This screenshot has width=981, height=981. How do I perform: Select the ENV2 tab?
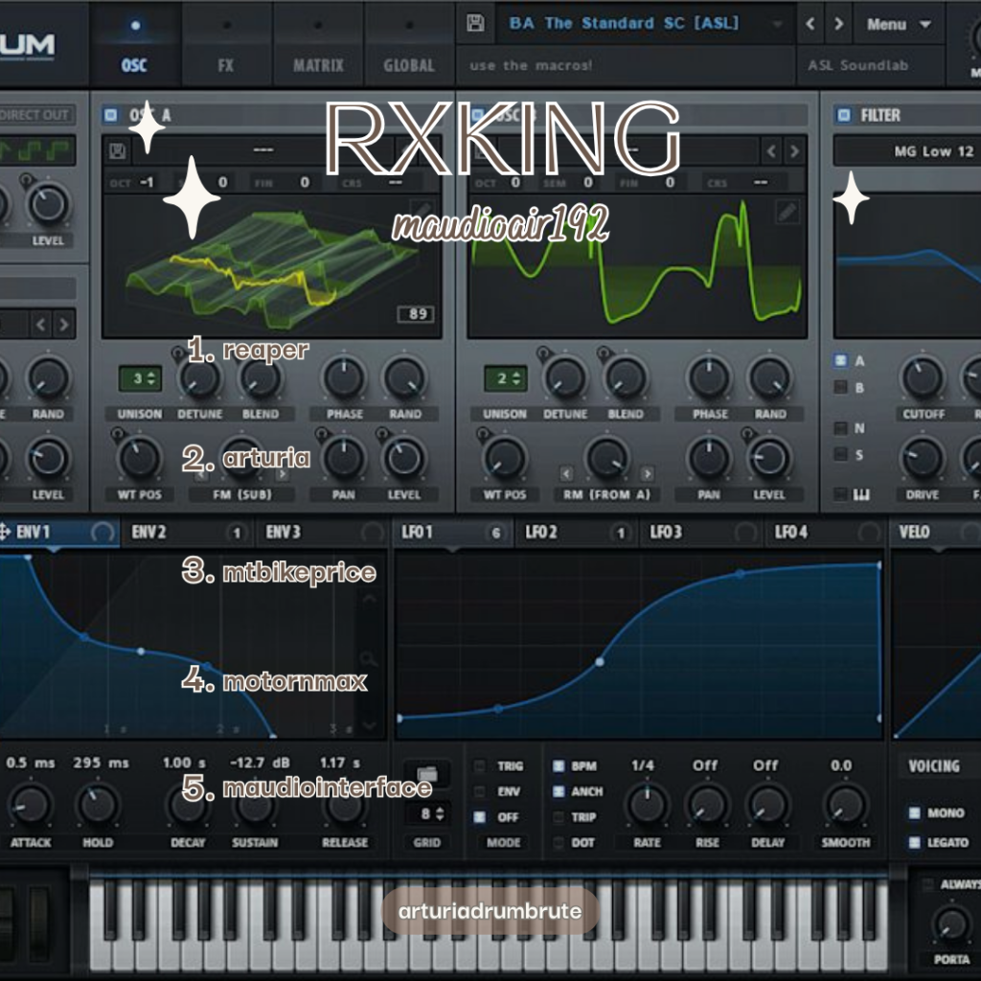pyautogui.click(x=188, y=532)
